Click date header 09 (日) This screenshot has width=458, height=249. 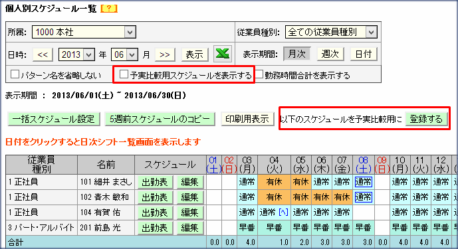382,165
